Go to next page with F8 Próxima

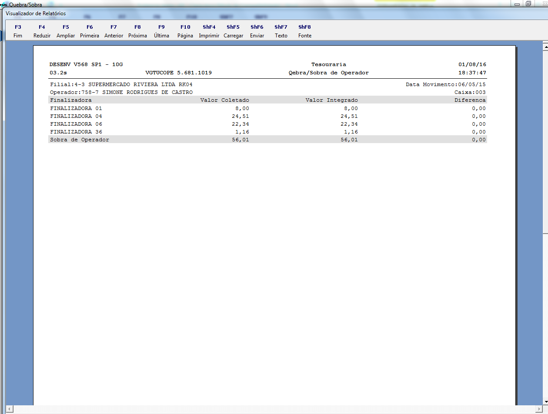coord(137,31)
